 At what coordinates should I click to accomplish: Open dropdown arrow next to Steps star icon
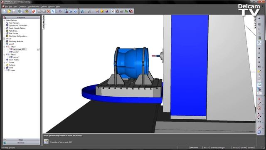point(86,12)
